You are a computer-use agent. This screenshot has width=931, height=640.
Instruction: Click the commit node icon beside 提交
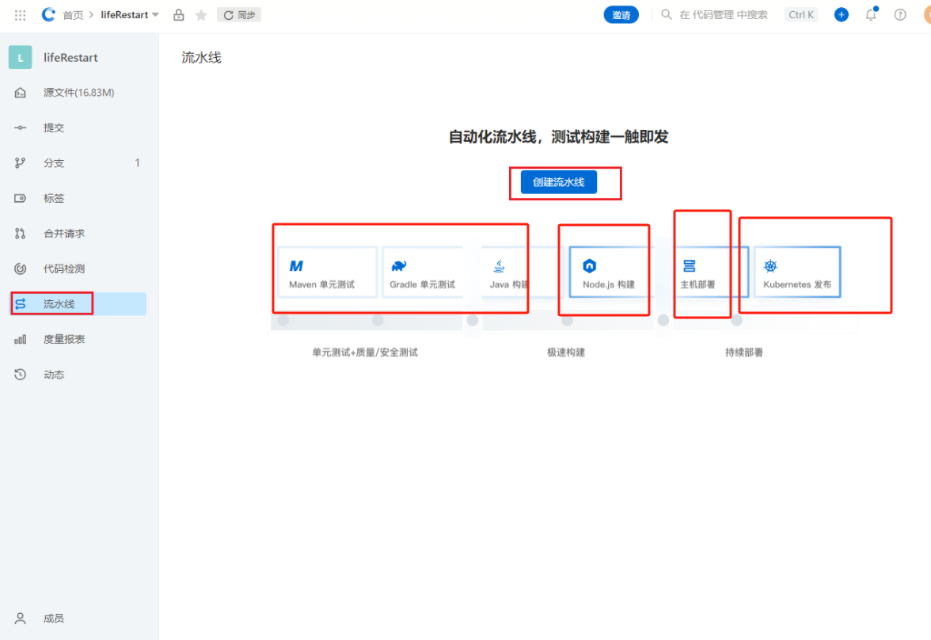tap(21, 128)
